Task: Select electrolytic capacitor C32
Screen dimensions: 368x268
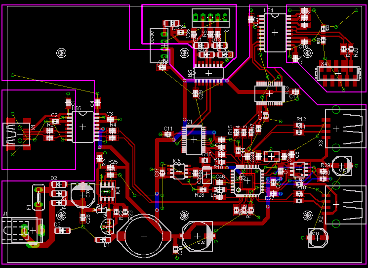Action: coord(198,236)
